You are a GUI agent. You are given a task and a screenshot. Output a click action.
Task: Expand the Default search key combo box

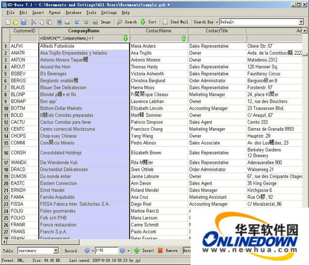click(x=301, y=22)
